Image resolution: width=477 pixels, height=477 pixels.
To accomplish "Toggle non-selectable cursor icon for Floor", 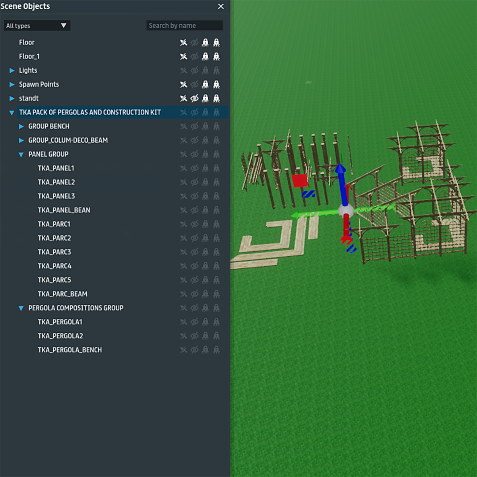I will coord(183,43).
